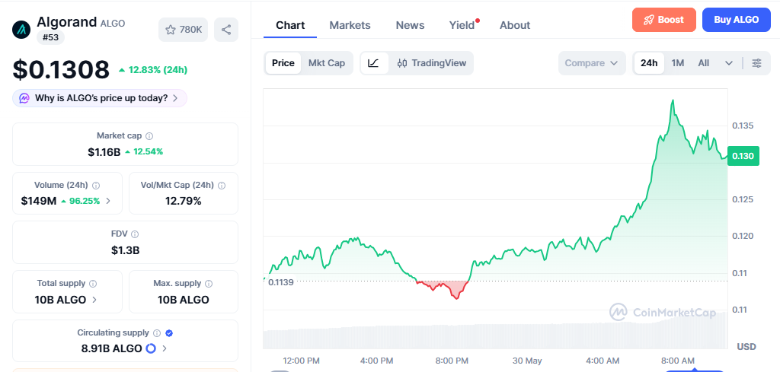
Task: Click the info icon beside Total supply
Action: click(x=93, y=284)
